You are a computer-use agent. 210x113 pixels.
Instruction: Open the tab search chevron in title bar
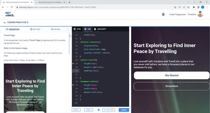click(188, 2)
